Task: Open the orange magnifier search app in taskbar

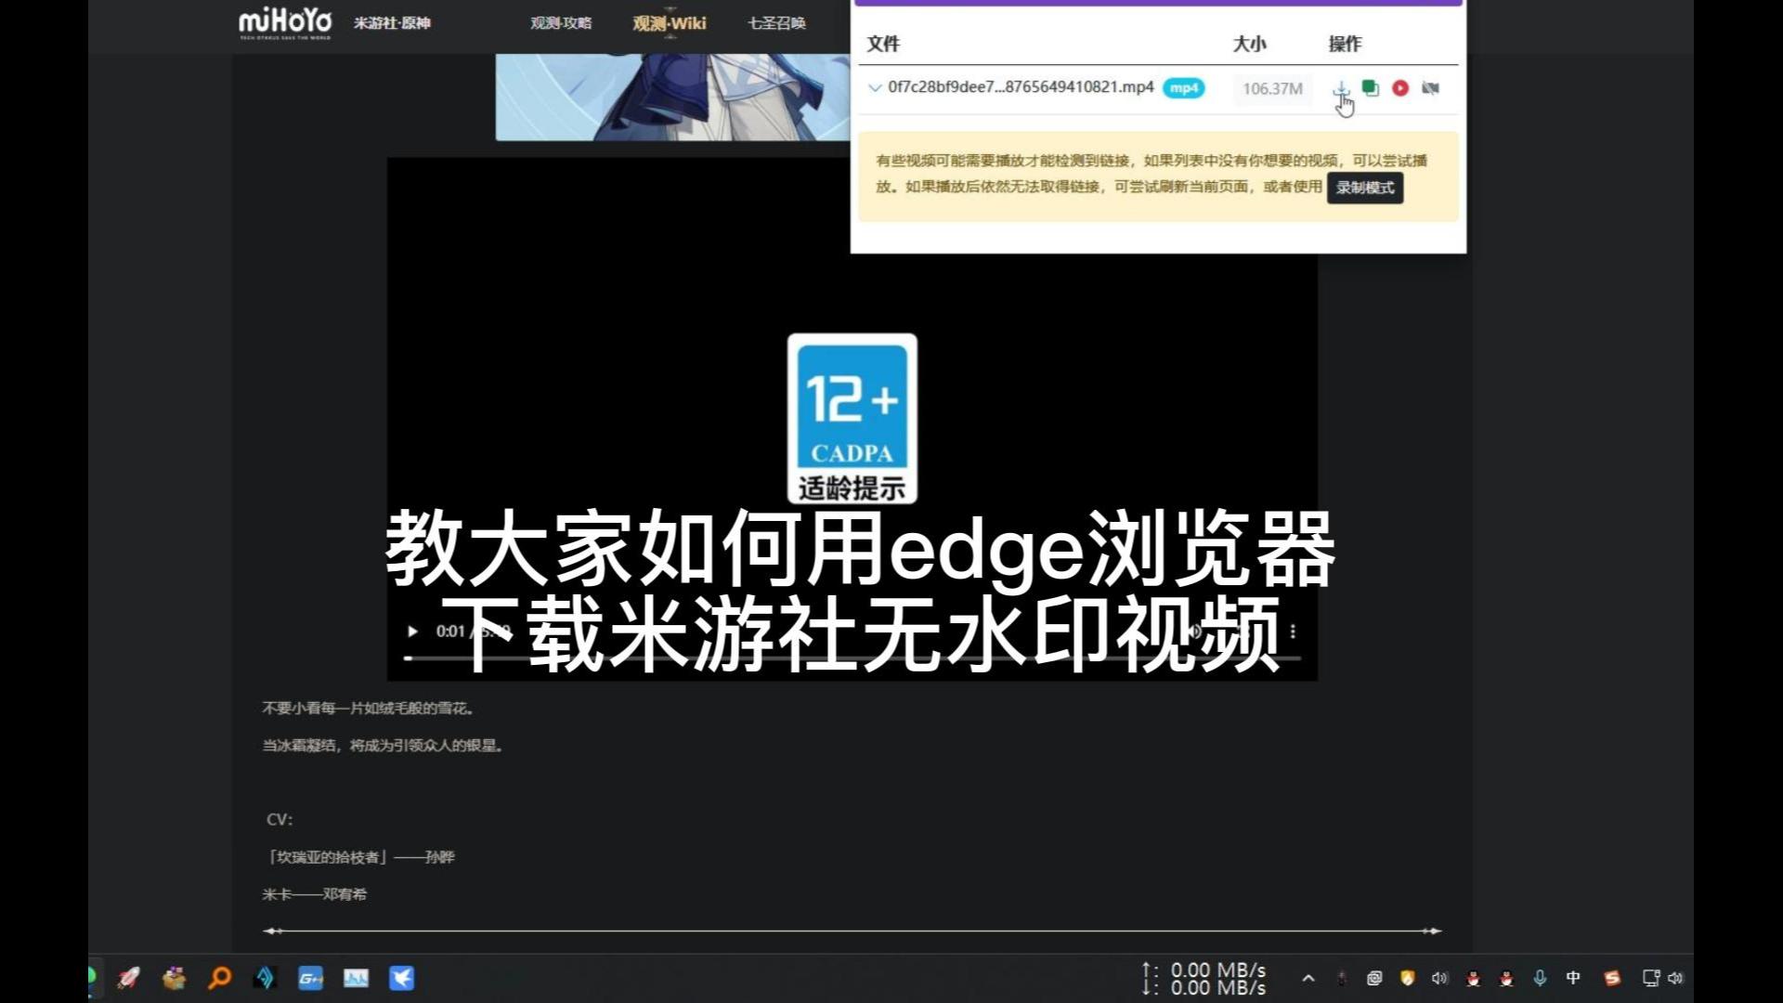Action: pos(219,978)
